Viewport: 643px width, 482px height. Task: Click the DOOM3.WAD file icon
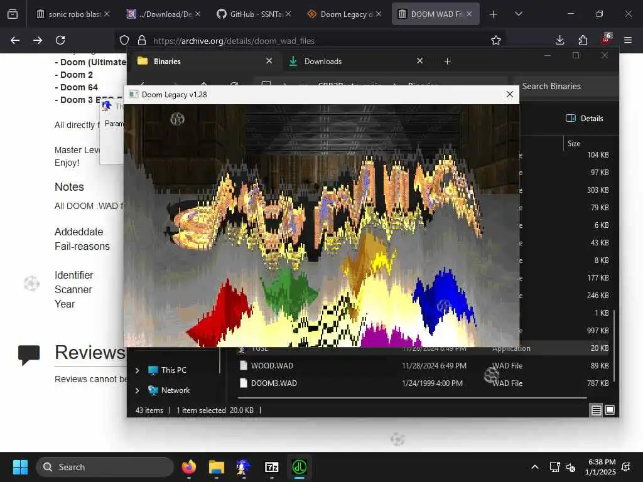pyautogui.click(x=244, y=383)
